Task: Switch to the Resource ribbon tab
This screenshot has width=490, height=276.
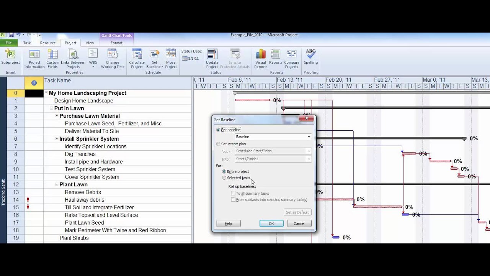Action: point(48,43)
